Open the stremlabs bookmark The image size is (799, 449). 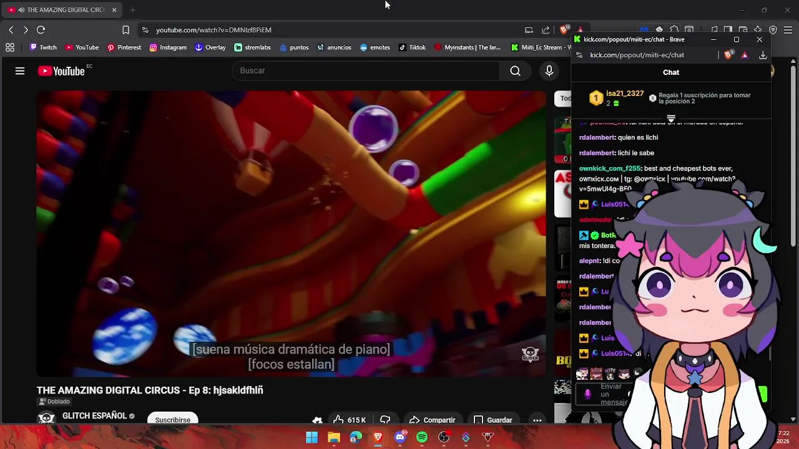click(x=252, y=47)
